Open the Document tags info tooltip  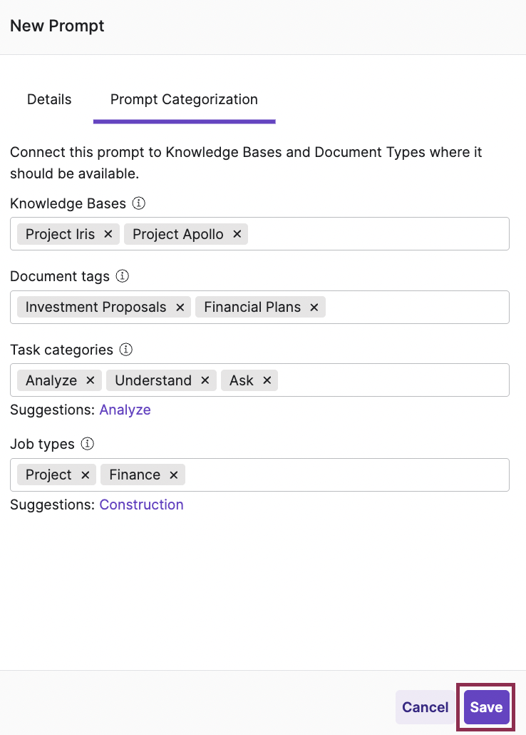click(122, 276)
